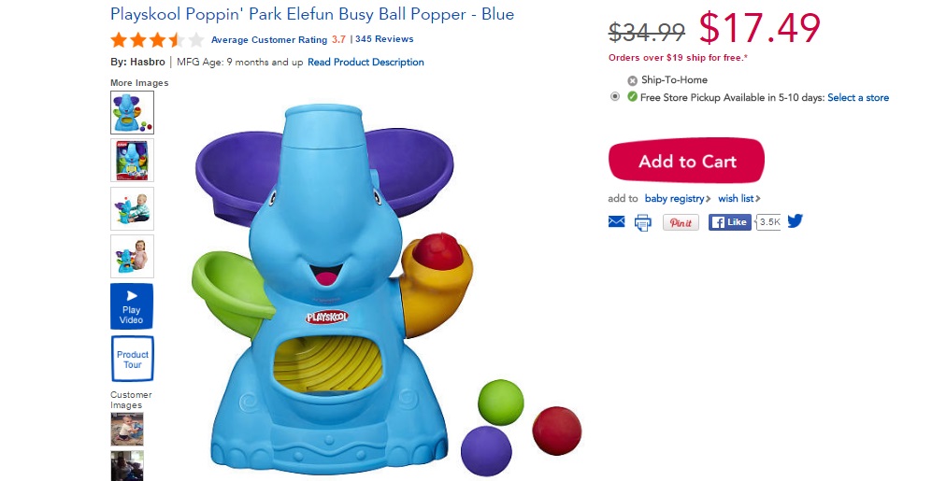Click the email envelope share icon

[x=616, y=221]
